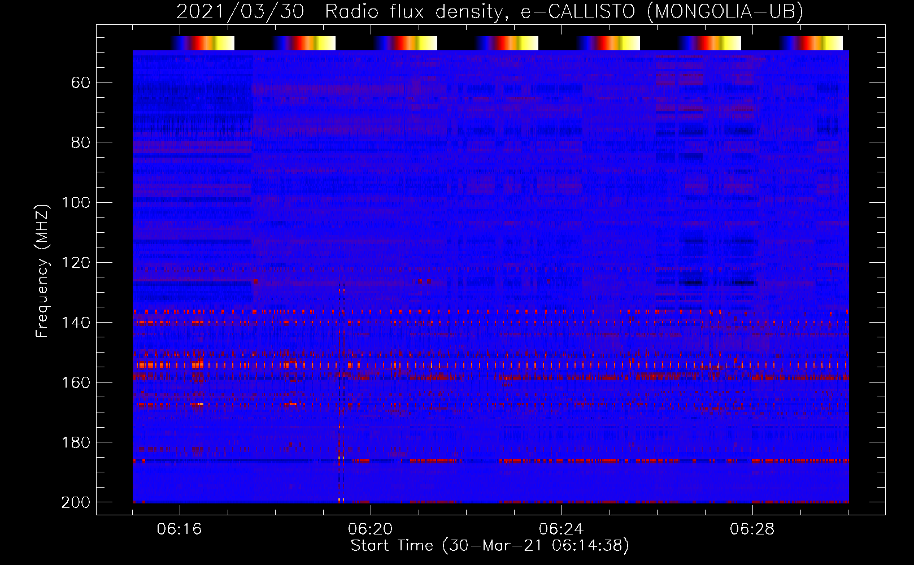Click the 06:28 time tick label
The height and width of the screenshot is (565, 914).
coord(752,529)
